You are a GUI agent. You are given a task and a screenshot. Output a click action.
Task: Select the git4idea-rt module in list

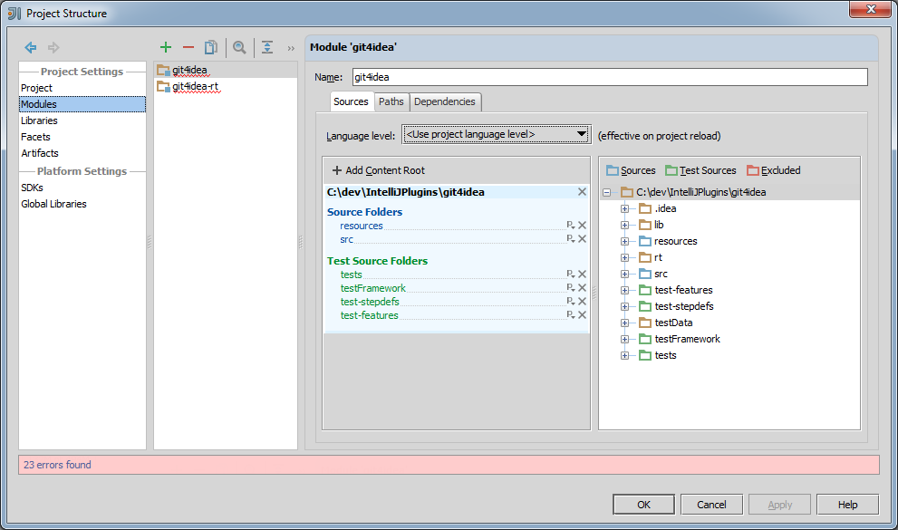[226, 86]
